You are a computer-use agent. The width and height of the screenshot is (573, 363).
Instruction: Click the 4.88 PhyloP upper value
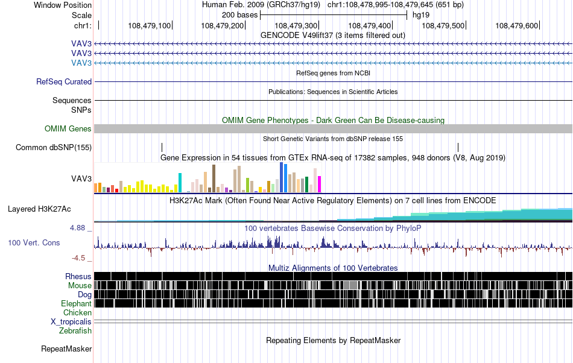coord(78,228)
